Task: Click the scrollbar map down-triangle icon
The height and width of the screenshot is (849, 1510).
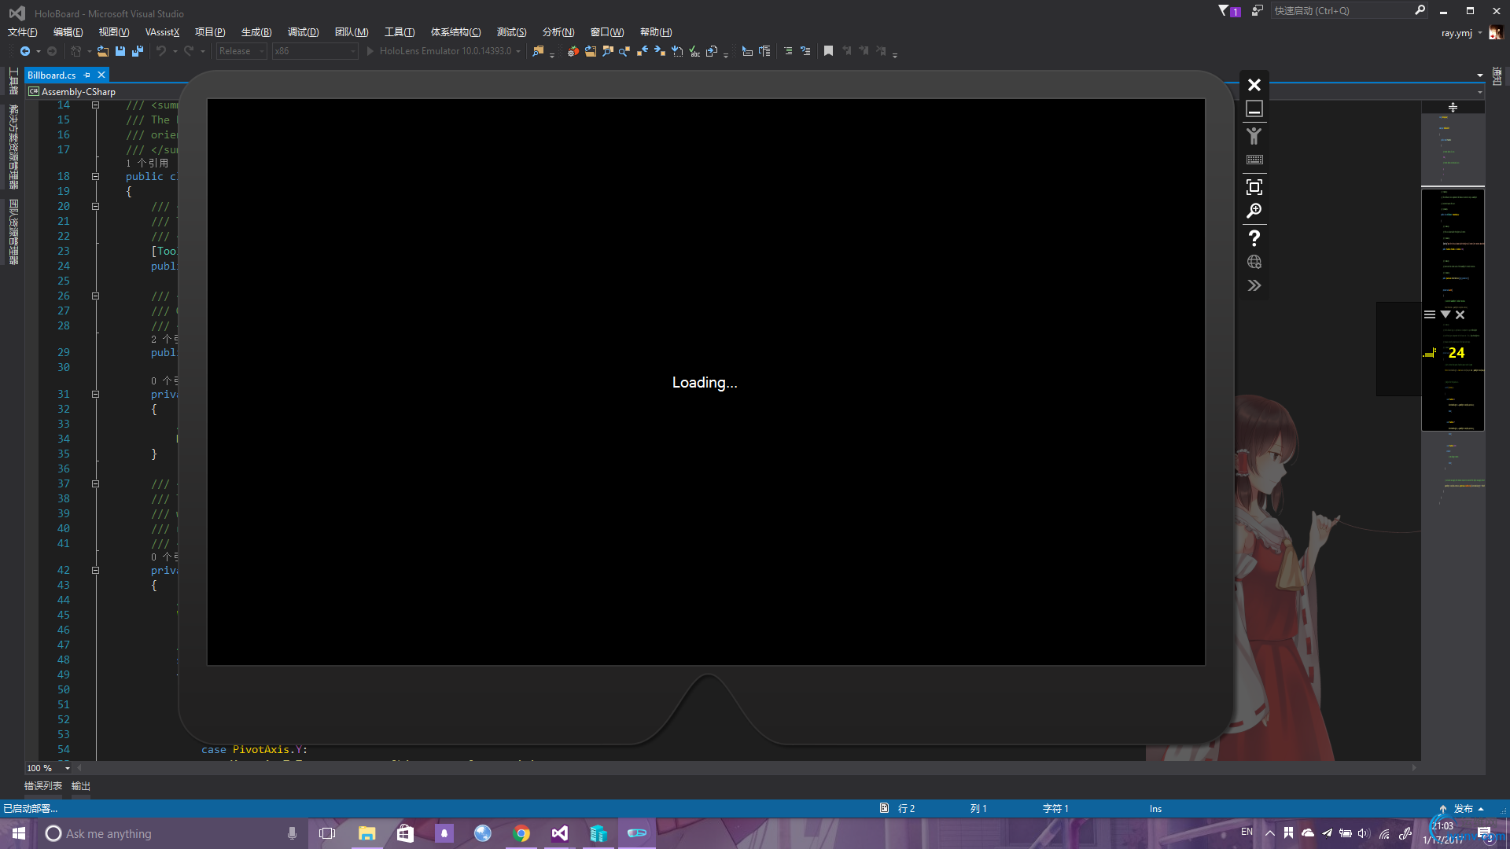Action: tap(1446, 314)
